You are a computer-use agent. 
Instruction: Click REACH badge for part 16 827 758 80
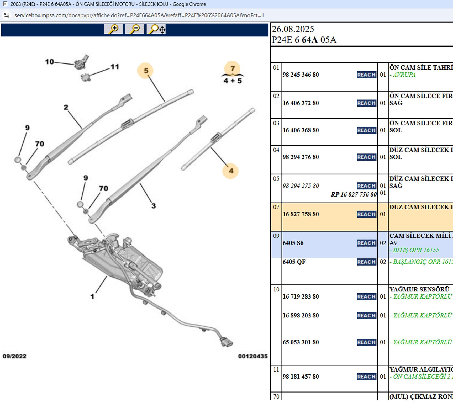(x=366, y=214)
